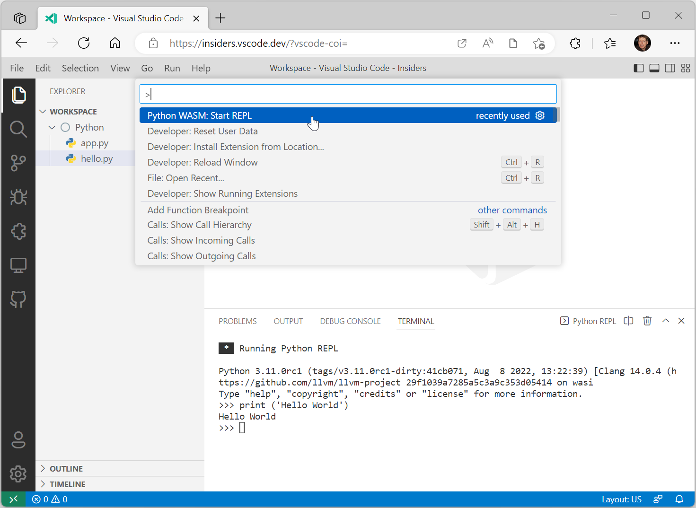Viewport: 696px width, 508px height.
Task: Click the other commands link
Action: [512, 210]
